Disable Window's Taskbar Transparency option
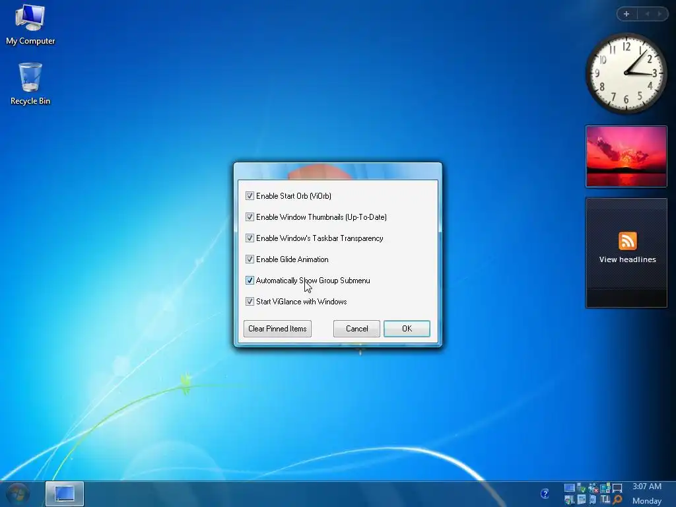Viewport: 676px width, 507px height. tap(250, 238)
